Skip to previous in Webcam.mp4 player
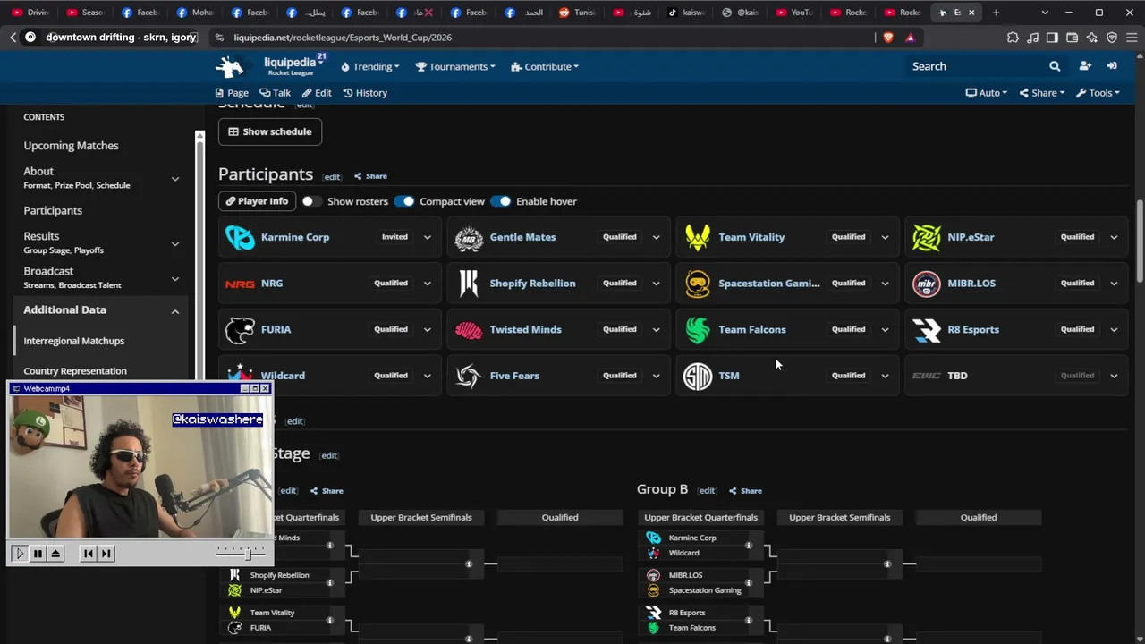This screenshot has height=644, width=1145. coord(88,554)
